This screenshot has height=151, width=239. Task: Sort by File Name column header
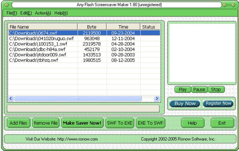click(43, 27)
